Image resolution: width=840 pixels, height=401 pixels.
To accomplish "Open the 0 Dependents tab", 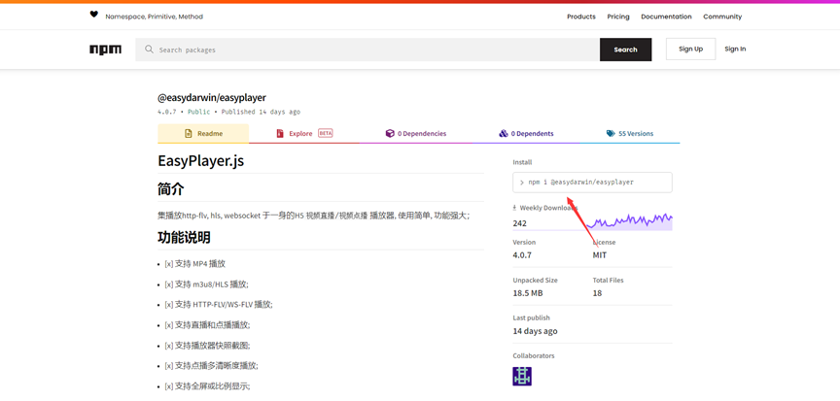I will [x=526, y=134].
